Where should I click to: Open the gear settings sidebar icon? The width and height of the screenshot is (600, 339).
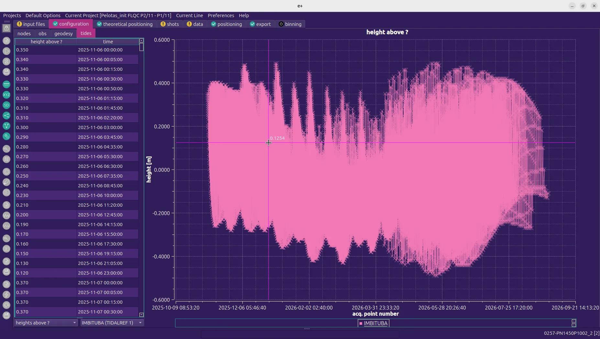point(6,172)
